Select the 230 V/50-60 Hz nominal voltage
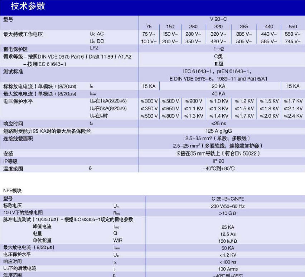Viewport: 305px width, 277px height. 228,206
